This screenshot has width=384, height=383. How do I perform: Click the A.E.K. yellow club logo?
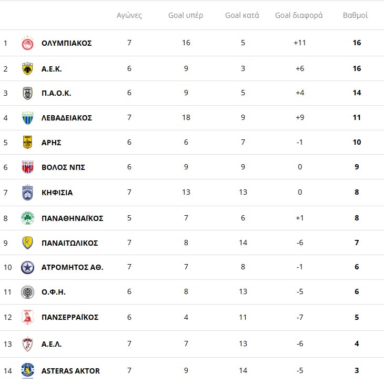point(27,68)
